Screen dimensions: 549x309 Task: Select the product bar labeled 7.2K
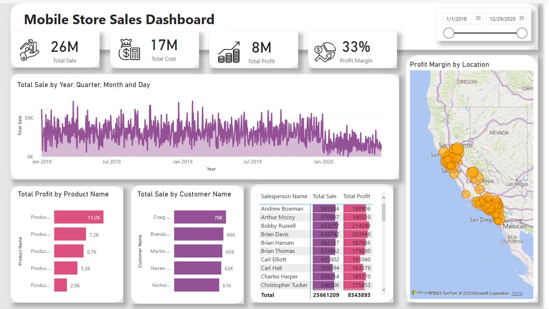pos(70,234)
